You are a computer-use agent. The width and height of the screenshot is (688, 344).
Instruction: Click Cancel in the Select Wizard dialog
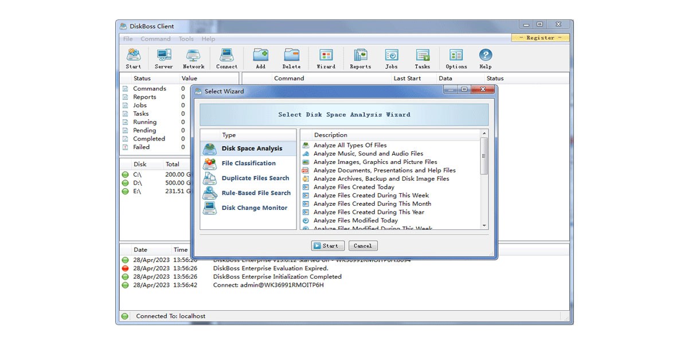point(362,245)
